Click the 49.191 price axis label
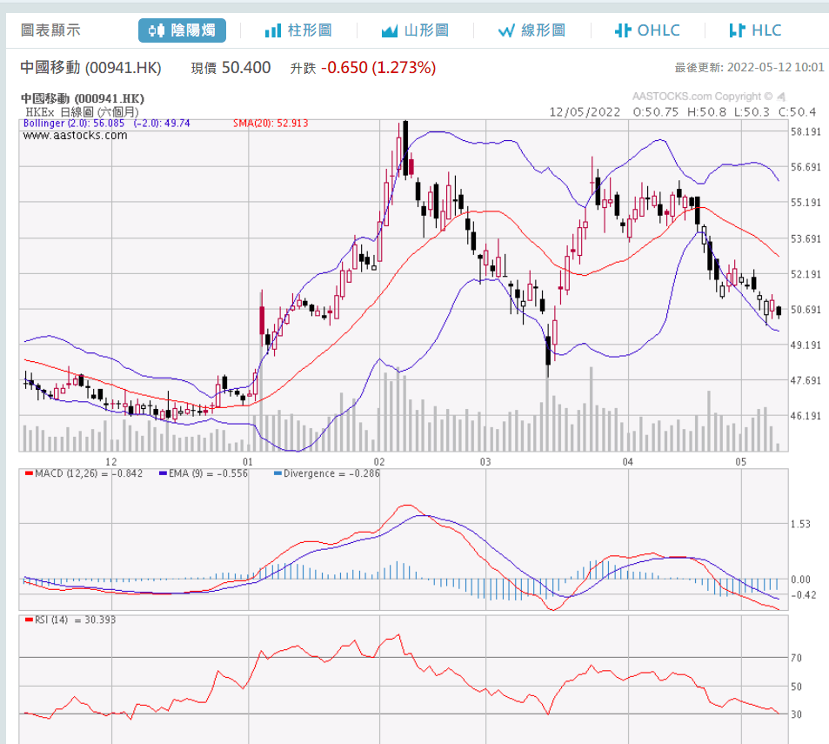 click(806, 345)
